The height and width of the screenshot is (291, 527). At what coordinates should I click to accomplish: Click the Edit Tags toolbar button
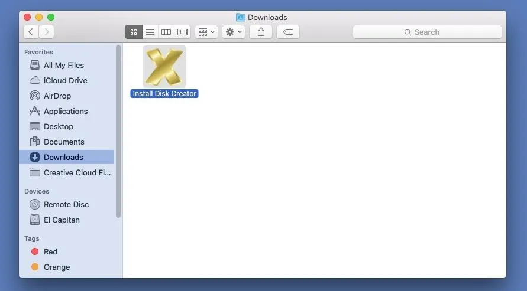[x=288, y=32]
